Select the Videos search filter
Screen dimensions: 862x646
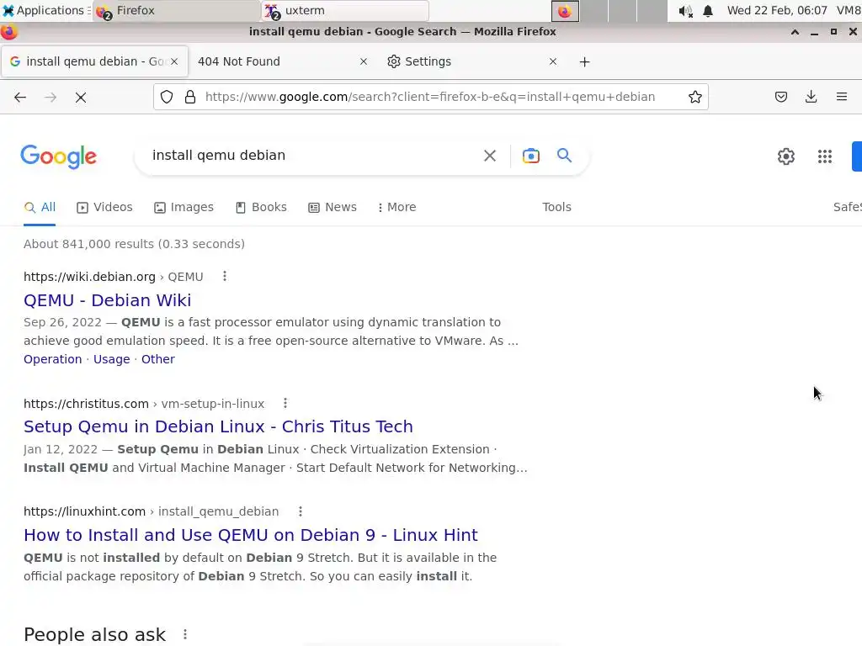(104, 207)
